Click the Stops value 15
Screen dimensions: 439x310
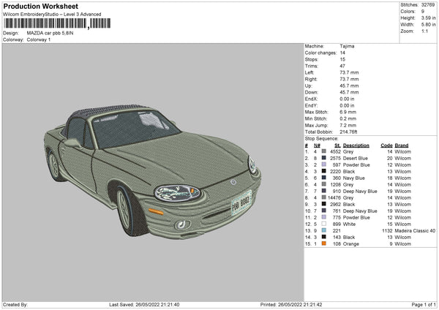(342, 59)
